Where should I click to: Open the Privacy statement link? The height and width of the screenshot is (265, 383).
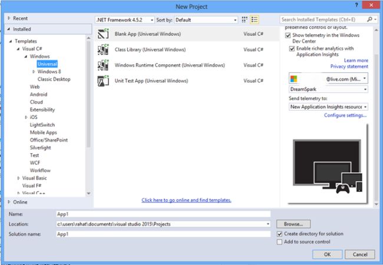[349, 67]
